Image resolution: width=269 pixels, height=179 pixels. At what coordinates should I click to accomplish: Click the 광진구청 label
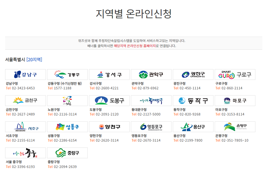pyautogui.click(x=180, y=83)
